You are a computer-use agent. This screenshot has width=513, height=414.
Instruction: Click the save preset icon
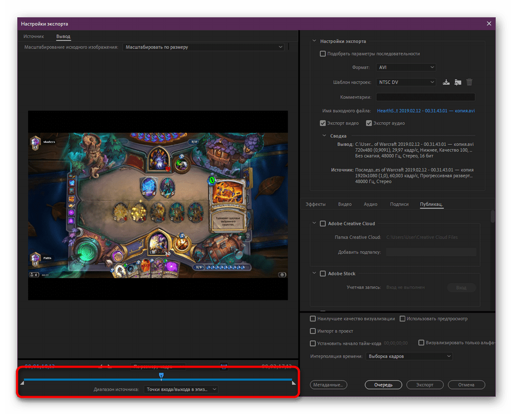(x=446, y=82)
